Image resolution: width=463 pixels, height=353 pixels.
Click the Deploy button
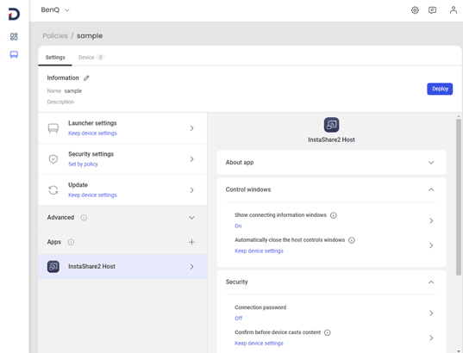click(x=440, y=89)
